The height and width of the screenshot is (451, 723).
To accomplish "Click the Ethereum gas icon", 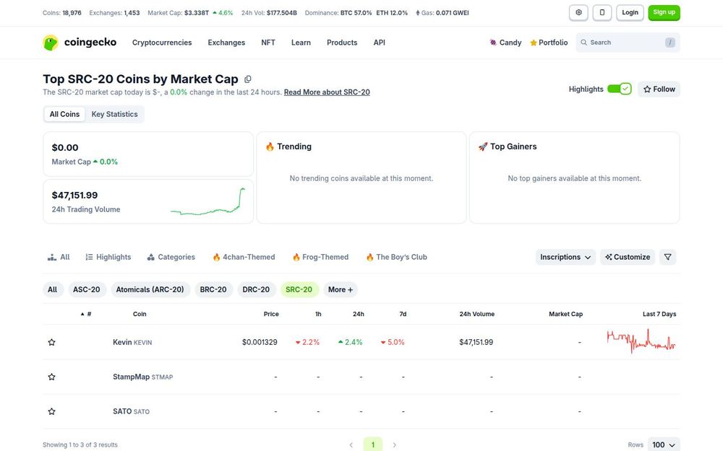I will click(418, 13).
